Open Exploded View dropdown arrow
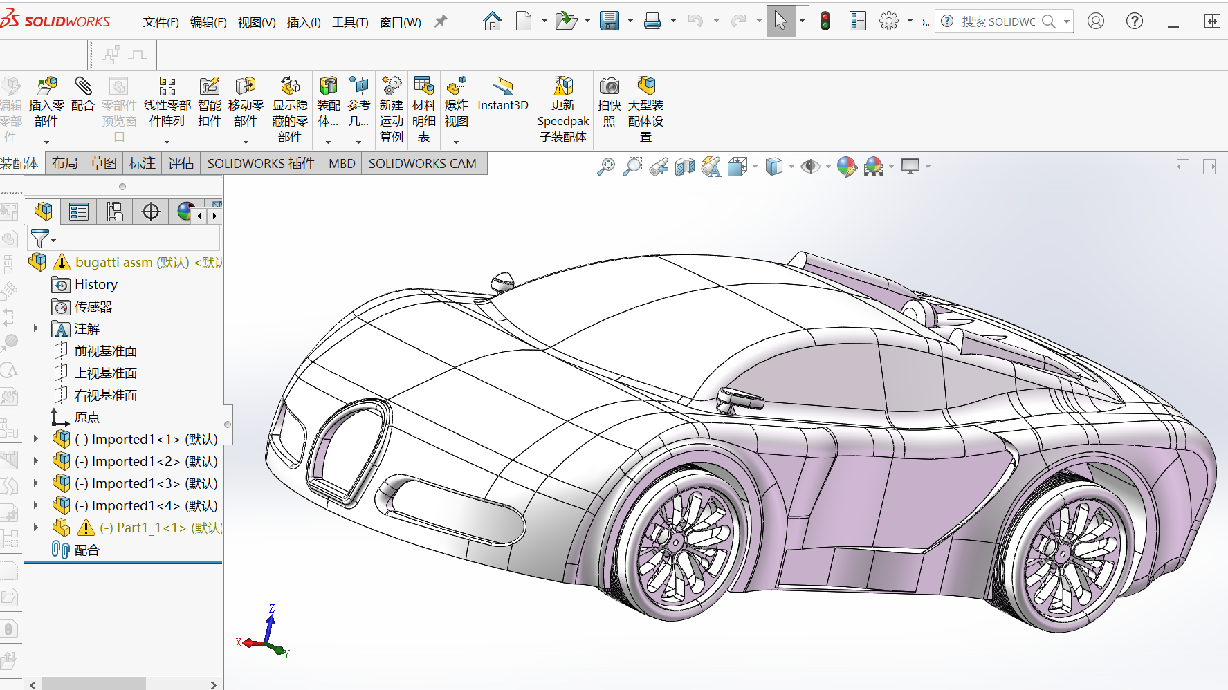 pos(457,142)
